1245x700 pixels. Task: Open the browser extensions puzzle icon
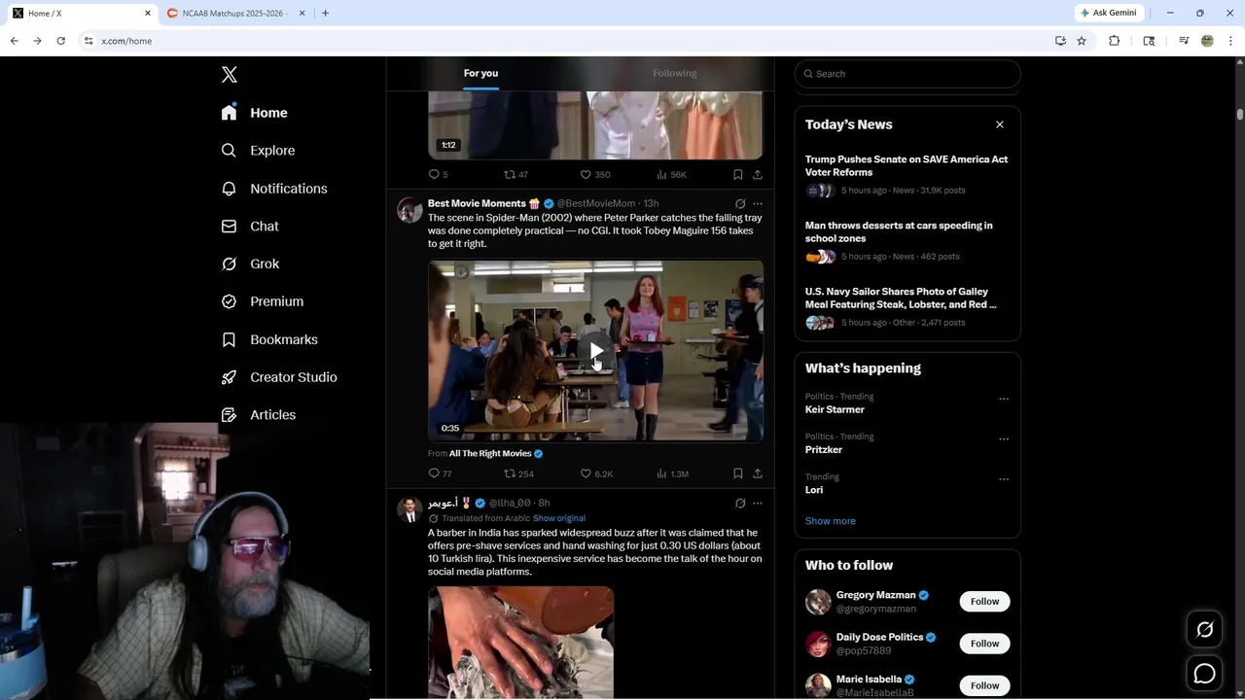1115,41
